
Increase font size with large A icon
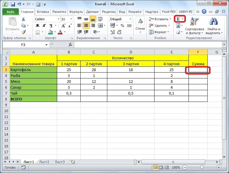click(x=63, y=26)
